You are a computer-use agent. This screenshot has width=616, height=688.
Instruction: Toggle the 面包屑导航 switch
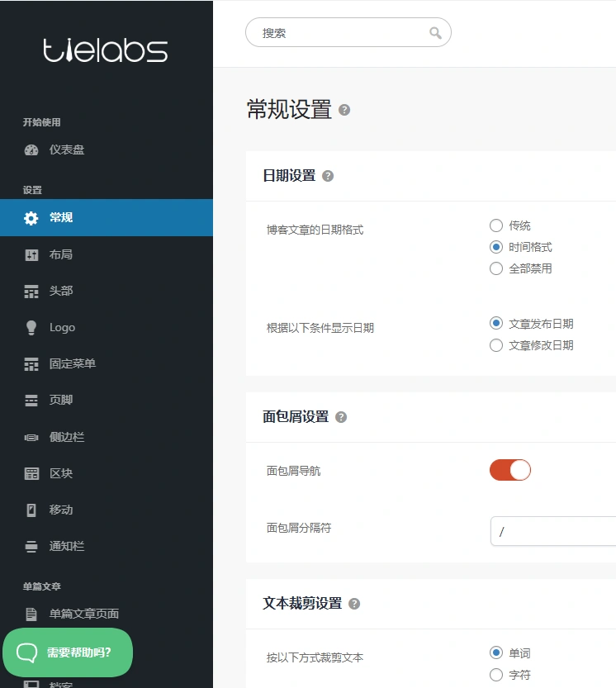[510, 471]
